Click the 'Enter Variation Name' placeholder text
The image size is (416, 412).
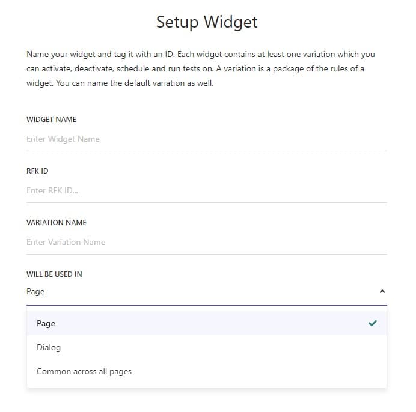[66, 242]
